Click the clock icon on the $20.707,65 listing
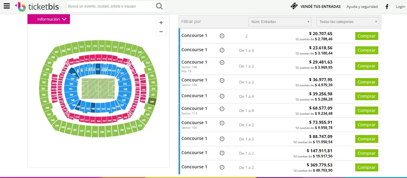Viewport: 407px width, 178px height. [x=222, y=36]
